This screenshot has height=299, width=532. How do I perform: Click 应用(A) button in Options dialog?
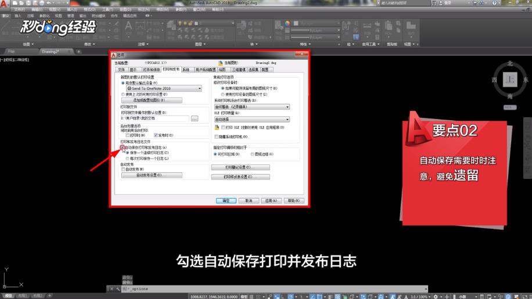[271, 201]
